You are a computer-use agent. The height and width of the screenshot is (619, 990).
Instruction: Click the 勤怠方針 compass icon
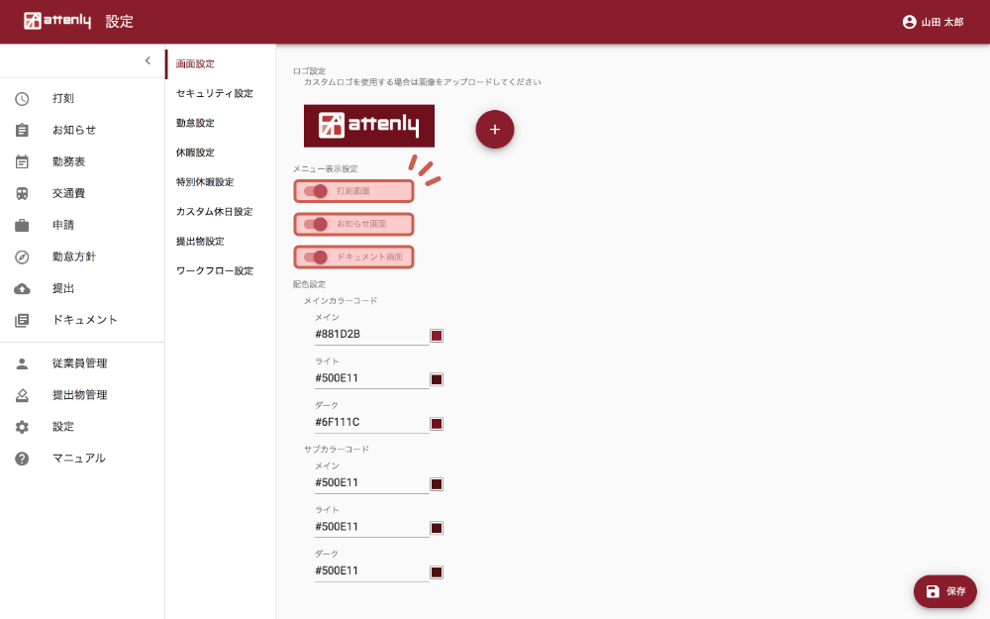click(22, 257)
